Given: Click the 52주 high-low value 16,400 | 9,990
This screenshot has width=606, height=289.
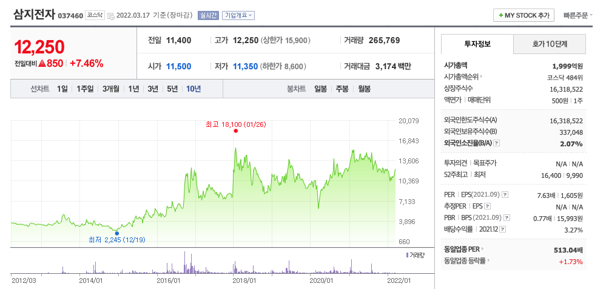Looking at the screenshot, I should pos(562,175).
